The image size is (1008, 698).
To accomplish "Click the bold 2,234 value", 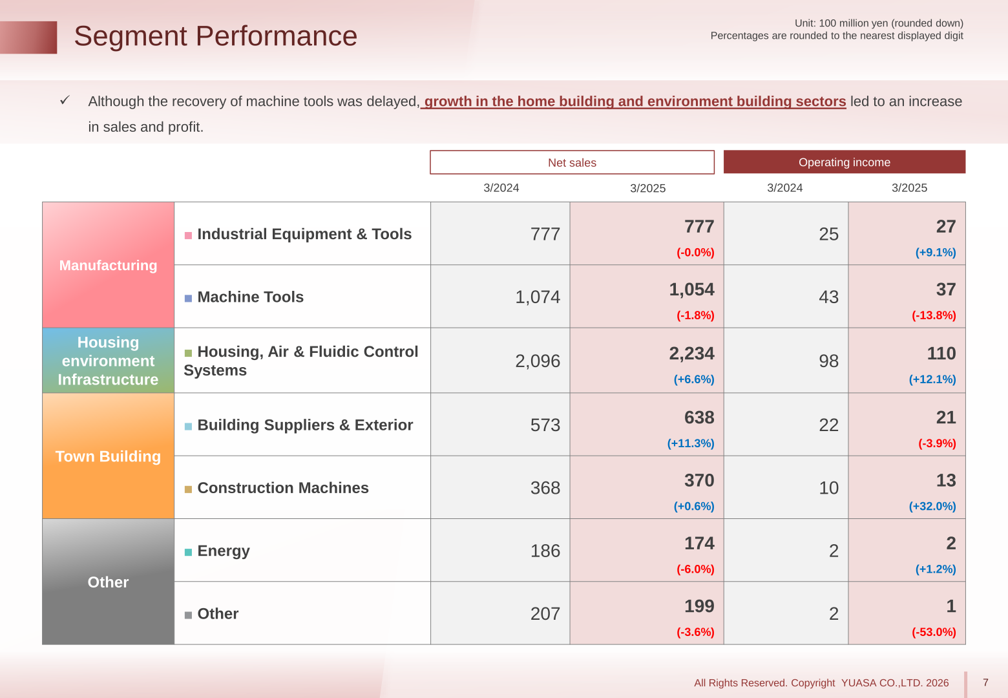I will (x=691, y=354).
